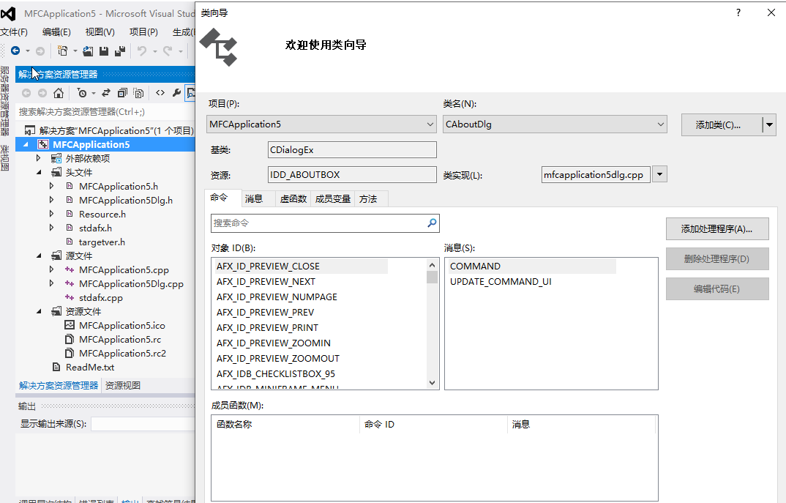This screenshot has width=786, height=503.
Task: Click the object ID list scroll up arrow
Action: (x=433, y=264)
